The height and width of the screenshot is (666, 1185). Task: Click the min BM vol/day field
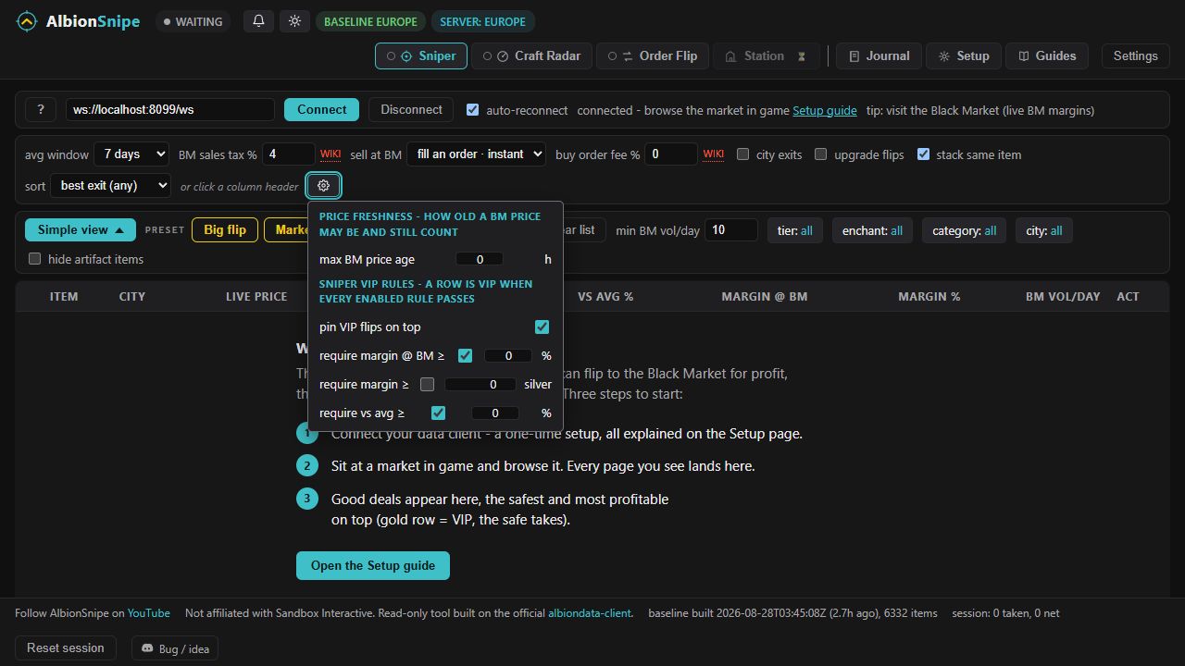tap(731, 230)
